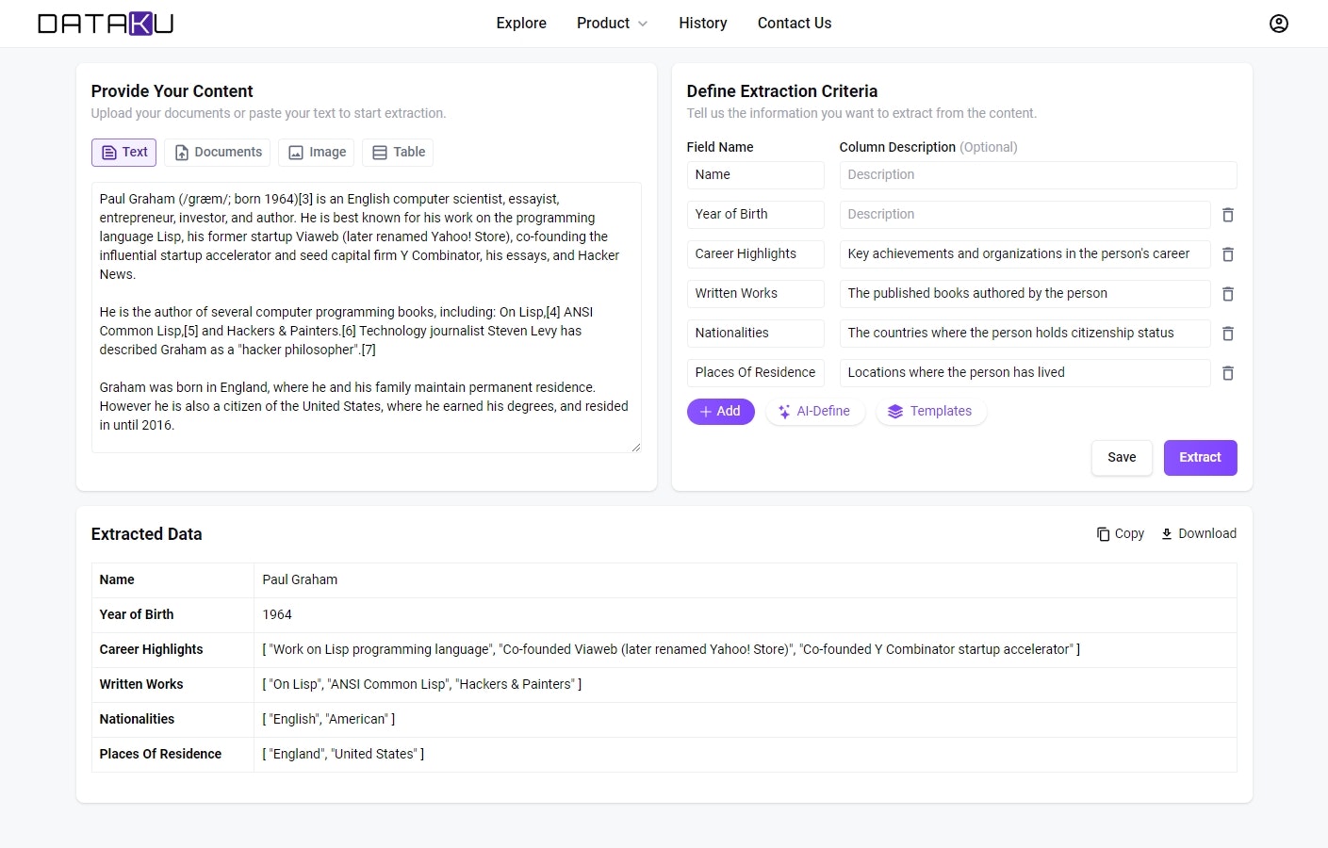Screen dimensions: 1328x848
Task: Run the Extract button
Action: [x=1200, y=458]
